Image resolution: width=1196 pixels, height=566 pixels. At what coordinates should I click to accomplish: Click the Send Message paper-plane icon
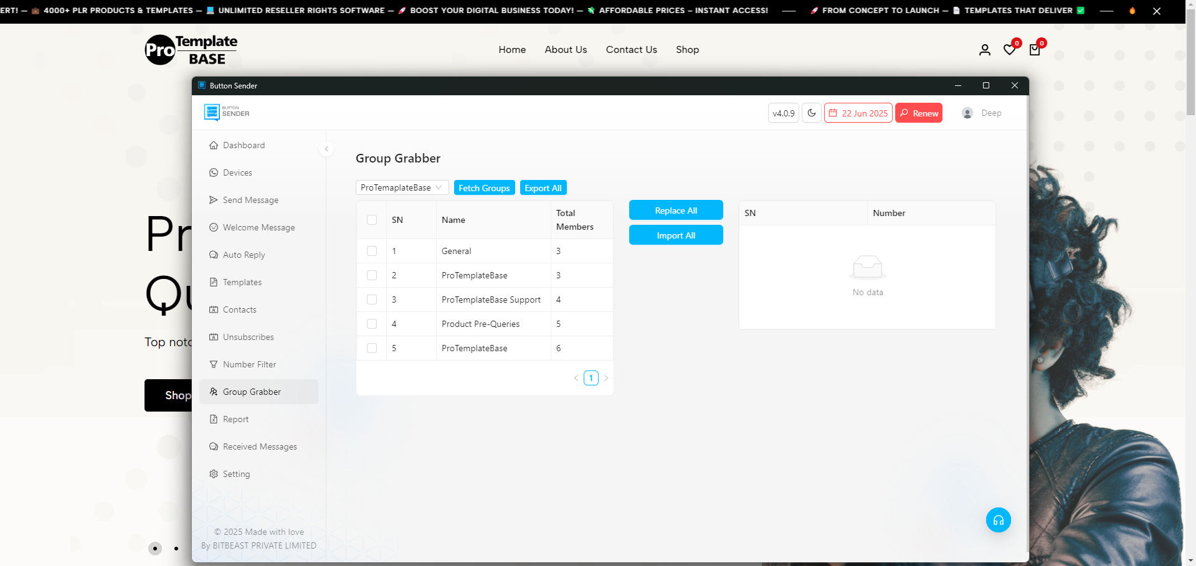tap(214, 200)
